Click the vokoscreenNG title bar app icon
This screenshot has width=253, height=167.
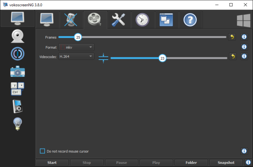pos(5,5)
